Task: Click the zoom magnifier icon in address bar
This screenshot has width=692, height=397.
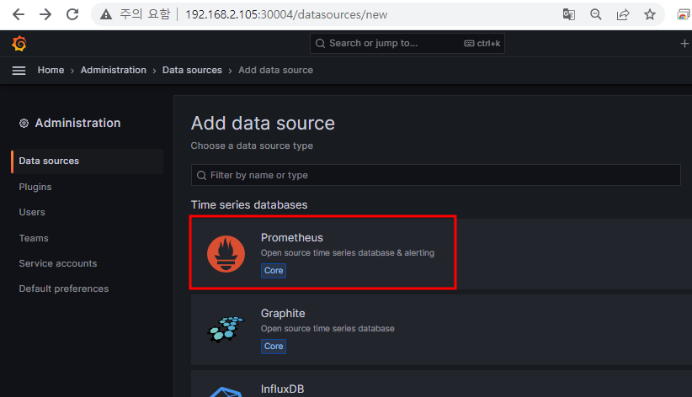Action: pos(596,14)
